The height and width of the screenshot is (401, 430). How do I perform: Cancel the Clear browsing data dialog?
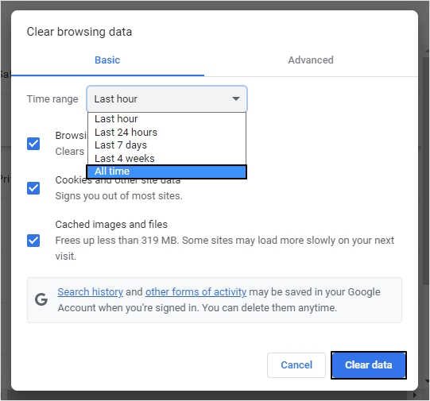(x=296, y=364)
